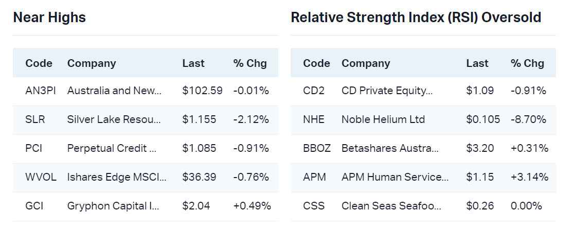The image size is (573, 228).
Task: Click Gryphon Capital company name
Action: click(x=113, y=206)
